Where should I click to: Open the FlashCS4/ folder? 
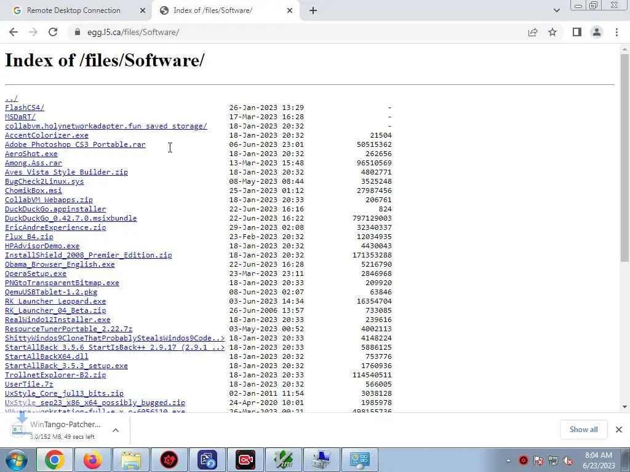tap(25, 108)
